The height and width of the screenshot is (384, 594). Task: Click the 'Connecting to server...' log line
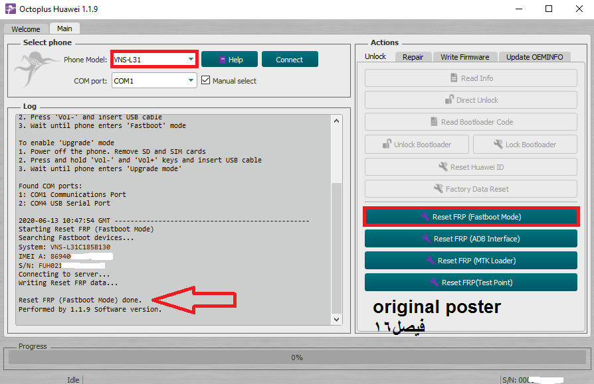click(64, 274)
